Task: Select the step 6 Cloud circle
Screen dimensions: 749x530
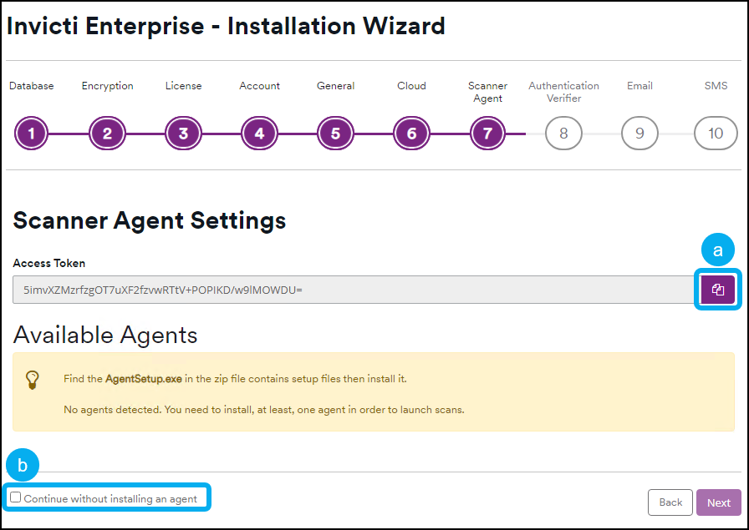Action: pos(411,133)
